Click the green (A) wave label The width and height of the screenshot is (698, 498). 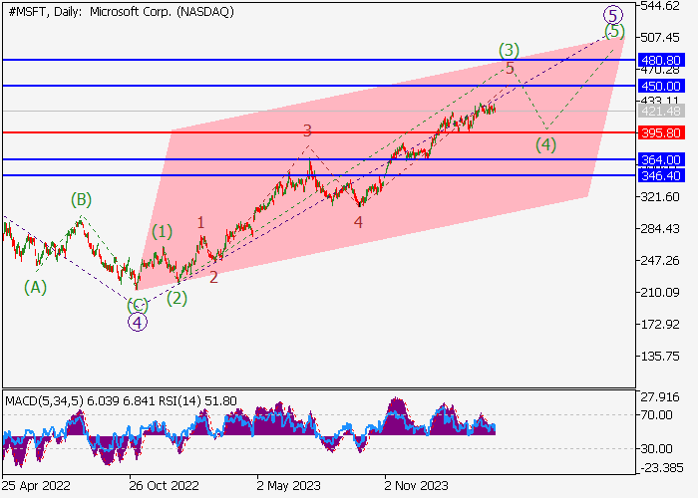[x=36, y=288]
